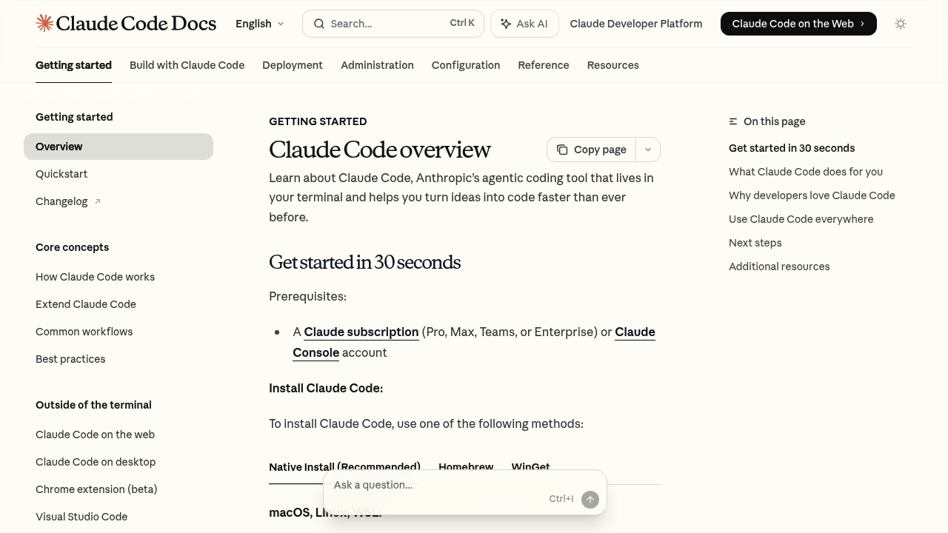Expand the Copy page options chevron
The width and height of the screenshot is (948, 533).
pyautogui.click(x=647, y=150)
